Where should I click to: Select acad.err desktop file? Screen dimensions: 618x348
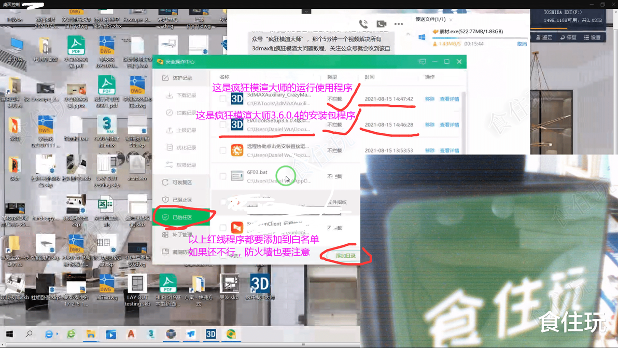click(x=137, y=168)
